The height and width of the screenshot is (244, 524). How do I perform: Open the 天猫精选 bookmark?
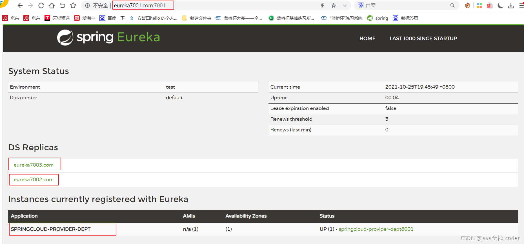(x=57, y=18)
